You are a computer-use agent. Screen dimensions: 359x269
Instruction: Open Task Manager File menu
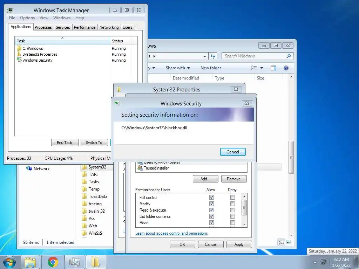pyautogui.click(x=12, y=18)
